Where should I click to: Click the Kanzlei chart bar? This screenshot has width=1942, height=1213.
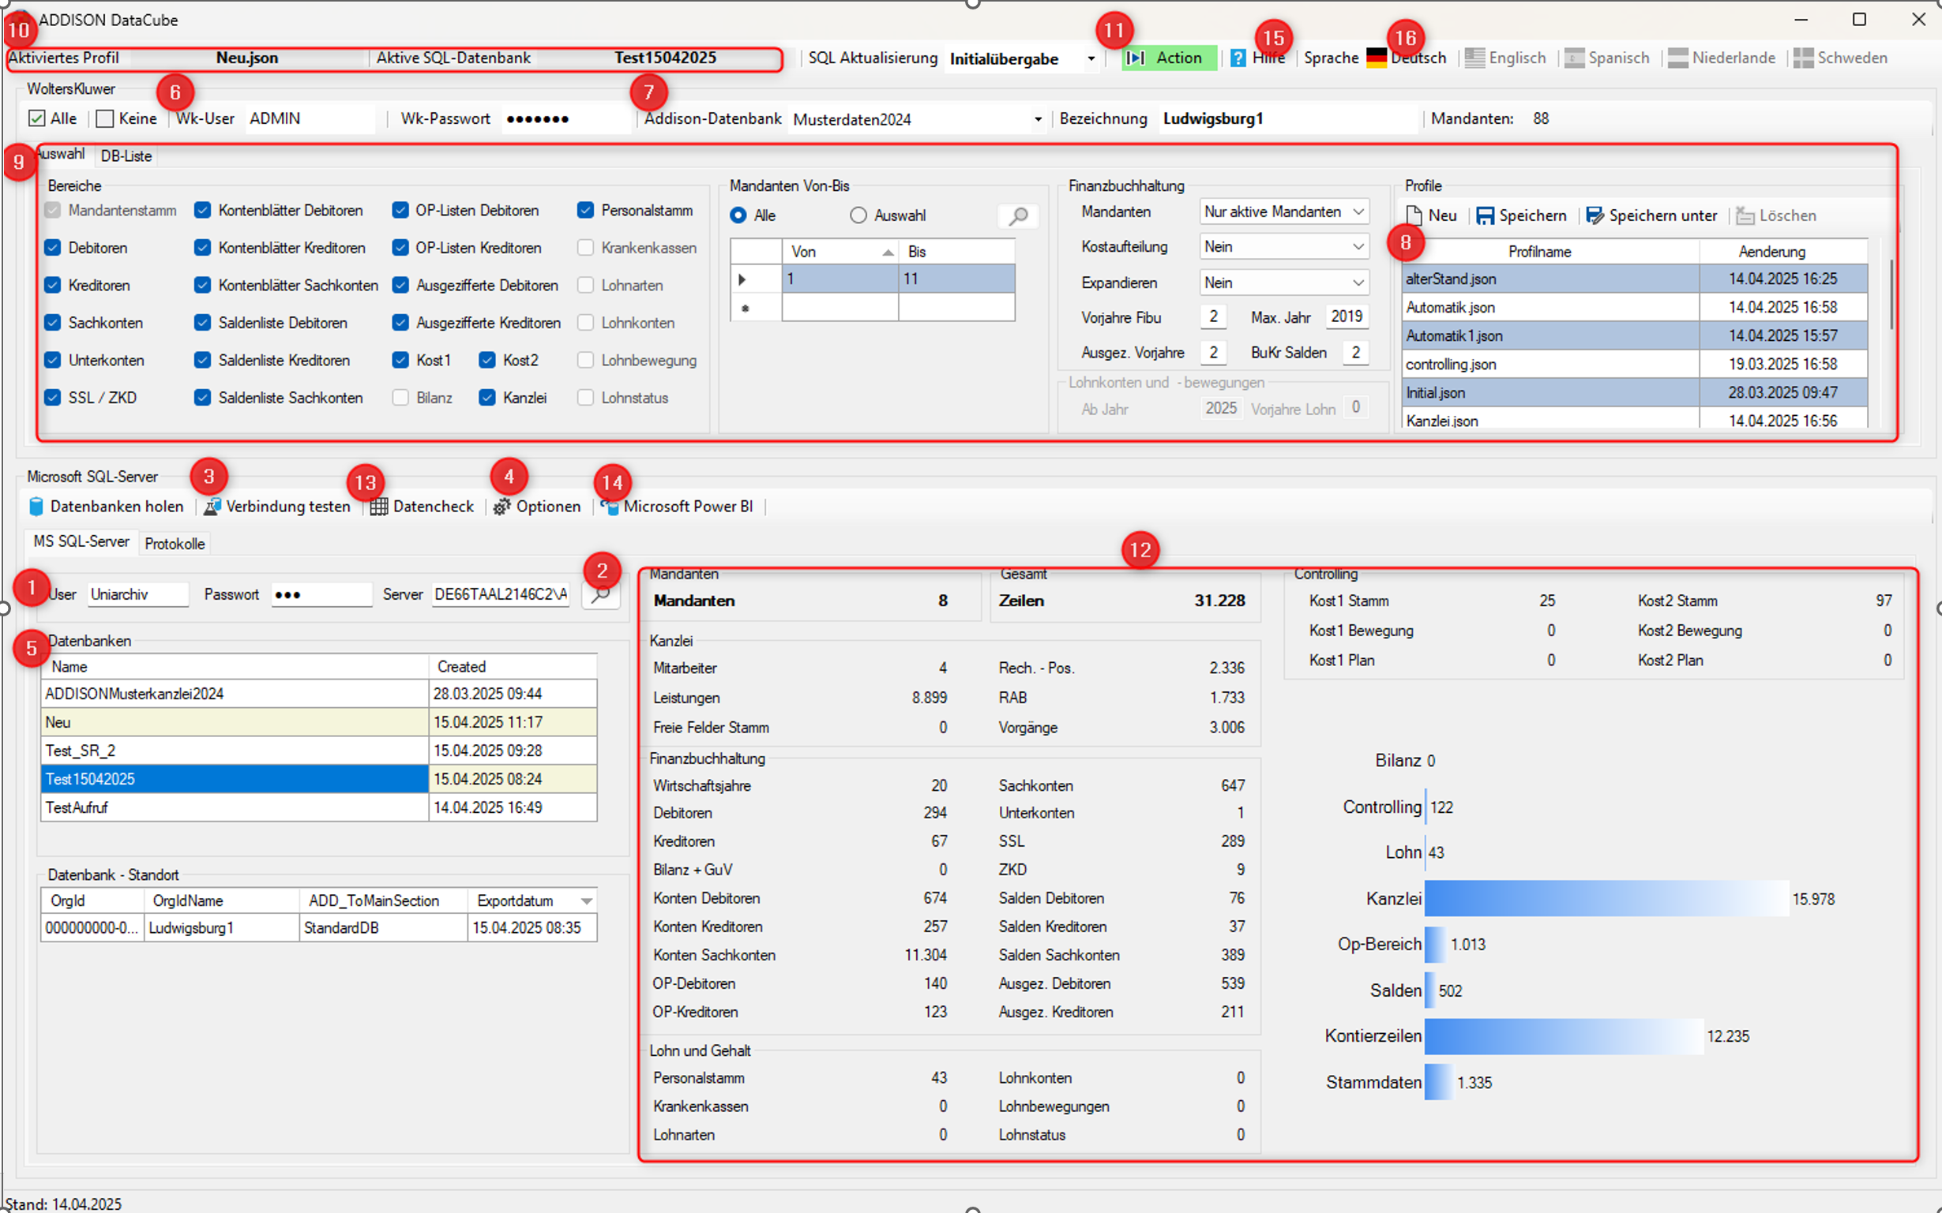(x=1606, y=899)
